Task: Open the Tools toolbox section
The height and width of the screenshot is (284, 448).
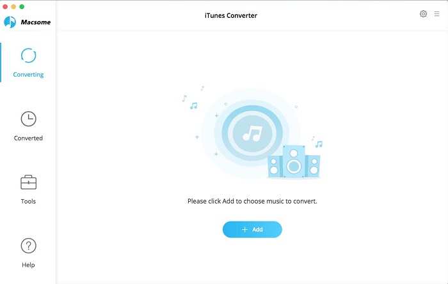Action: pyautogui.click(x=28, y=190)
